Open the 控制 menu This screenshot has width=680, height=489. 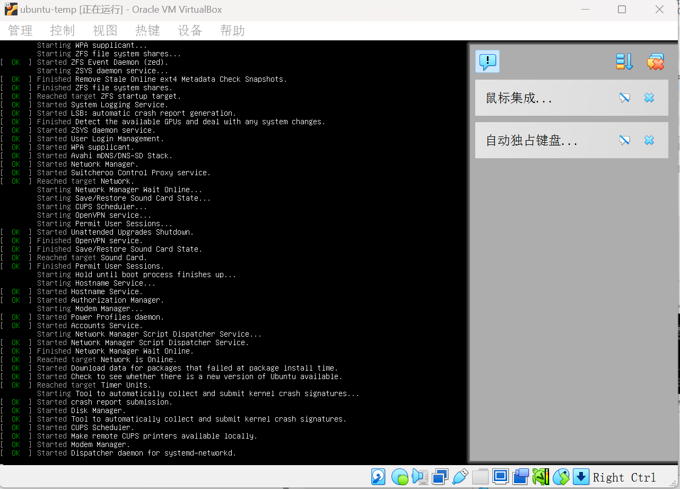tap(63, 31)
